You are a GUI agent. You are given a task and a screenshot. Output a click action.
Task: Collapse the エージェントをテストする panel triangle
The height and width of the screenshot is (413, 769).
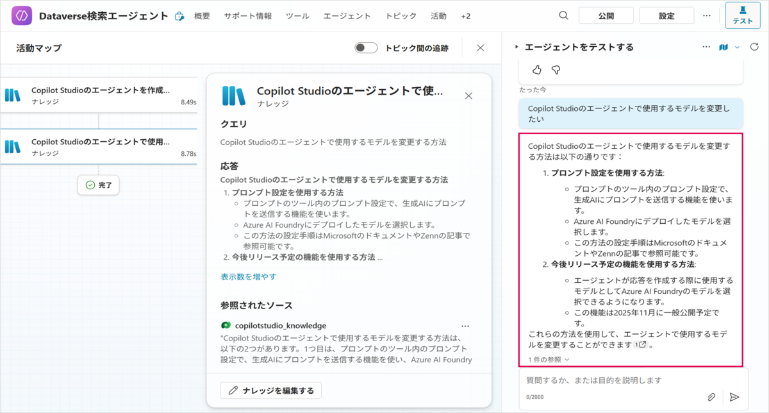click(517, 47)
